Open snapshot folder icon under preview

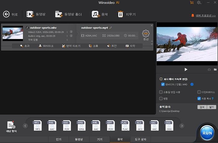215,69
